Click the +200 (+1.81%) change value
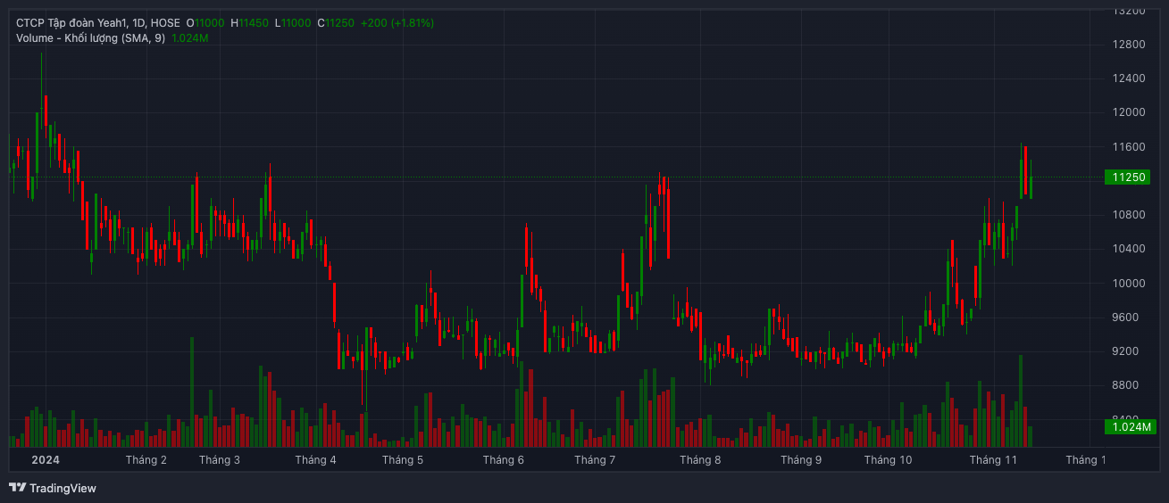 [397, 22]
